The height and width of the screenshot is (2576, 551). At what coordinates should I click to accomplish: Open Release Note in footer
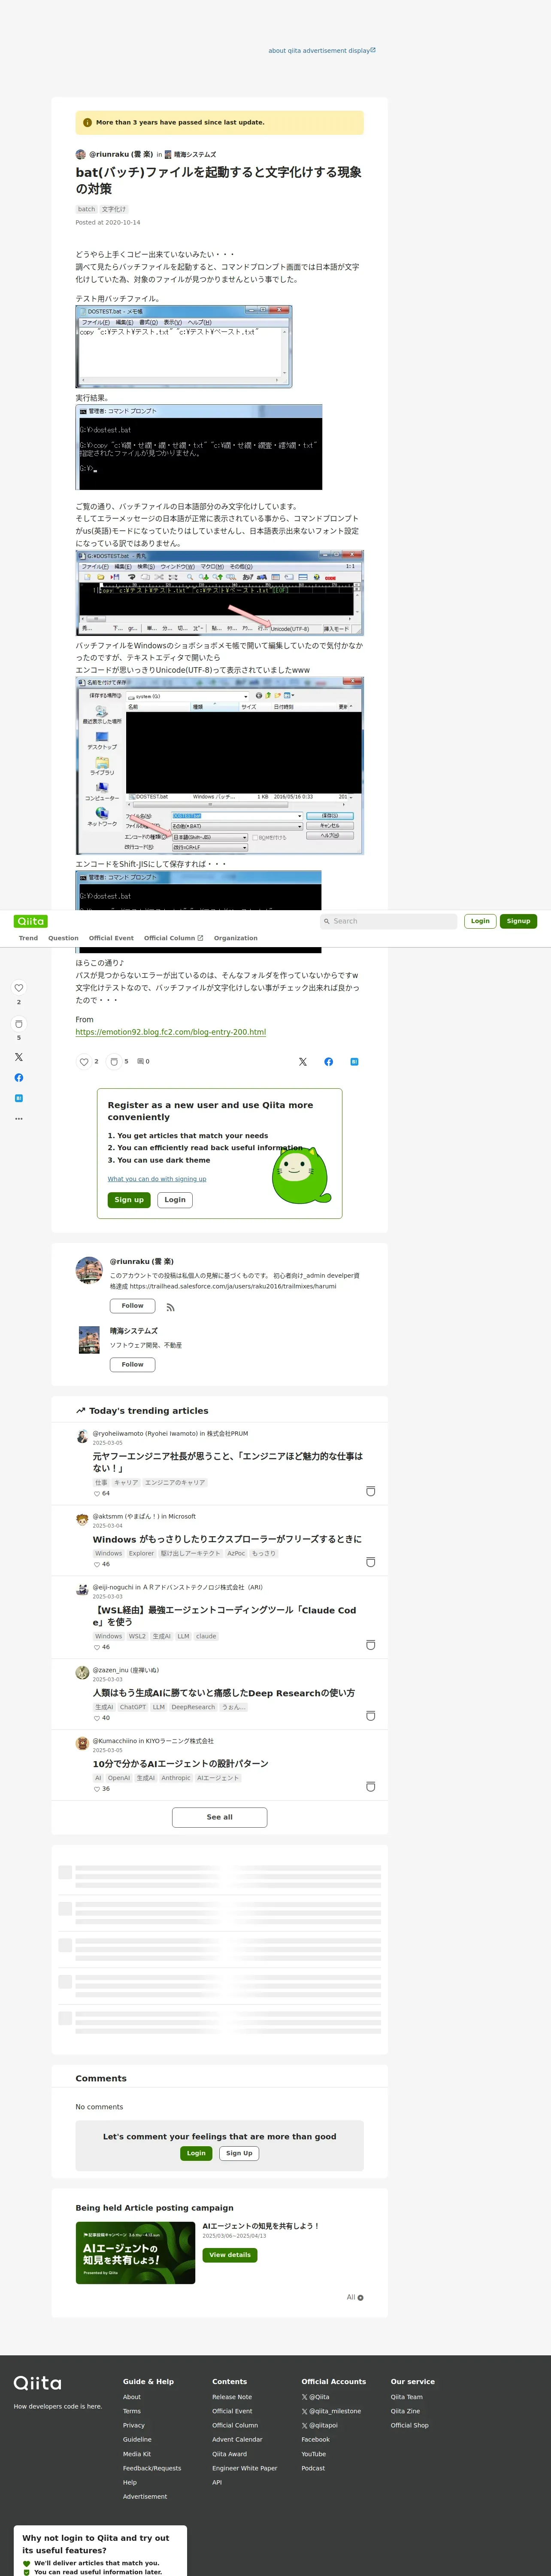[232, 2397]
